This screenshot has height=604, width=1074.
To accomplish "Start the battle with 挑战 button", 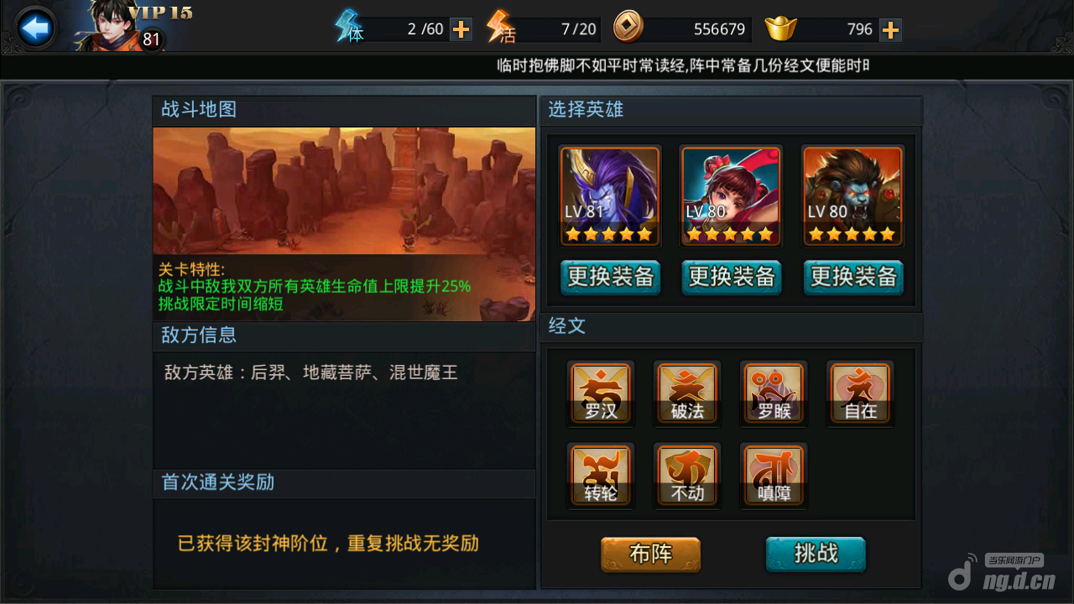I will (x=816, y=554).
